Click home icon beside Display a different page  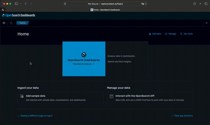pyautogui.click(x=19, y=116)
